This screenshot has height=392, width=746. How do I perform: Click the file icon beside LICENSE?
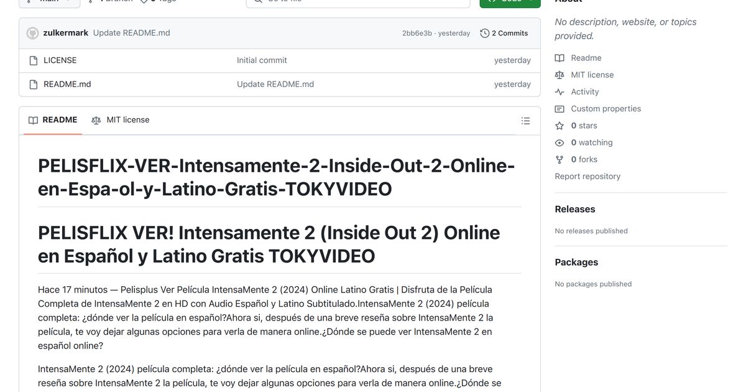point(34,60)
